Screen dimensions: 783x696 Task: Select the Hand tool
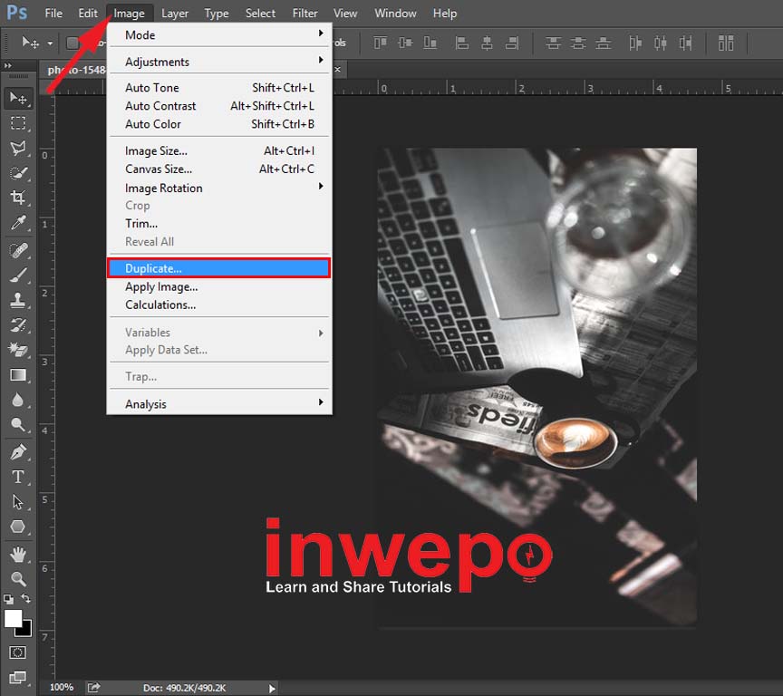tap(17, 553)
